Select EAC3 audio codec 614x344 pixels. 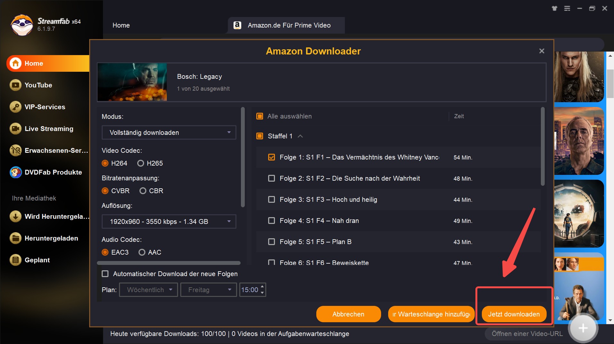[105, 252]
